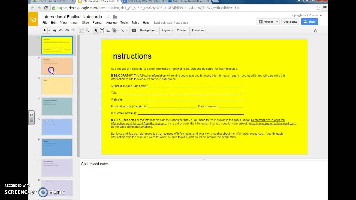The image size is (356, 200).
Task: Click the blue Share button
Action: click(310, 22)
